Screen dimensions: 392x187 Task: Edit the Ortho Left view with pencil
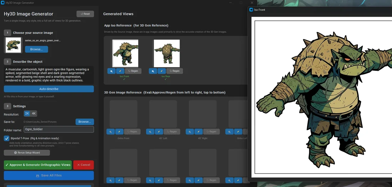pyautogui.click(x=238, y=132)
